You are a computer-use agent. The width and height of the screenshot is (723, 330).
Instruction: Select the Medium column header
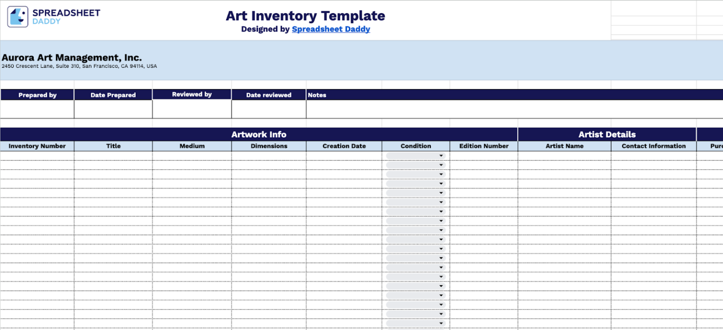point(192,146)
